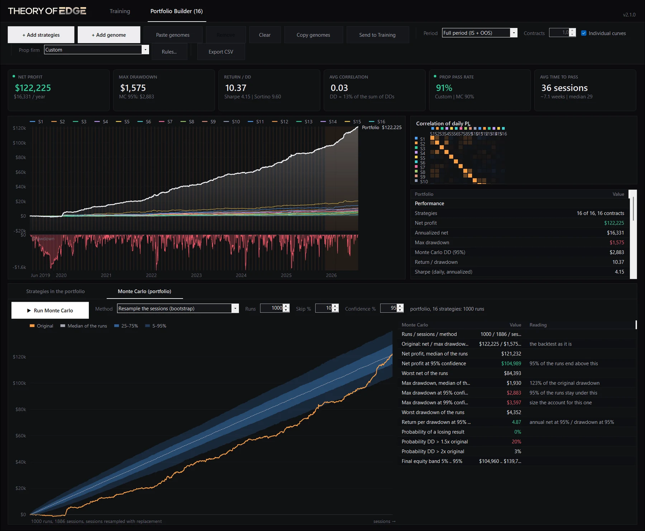Open the Rules... dialog button
The width and height of the screenshot is (645, 531).
pos(169,52)
